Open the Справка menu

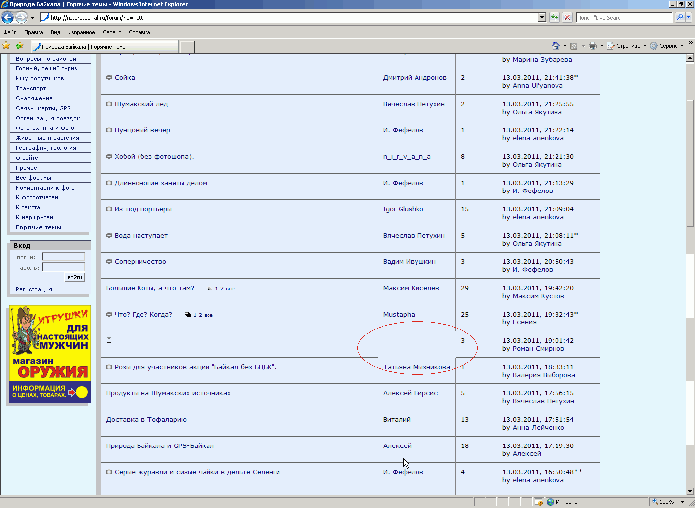coord(139,32)
